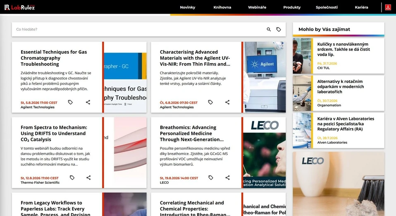Click description starting 'Zvládněte troubleshooting v GC'

coord(56,81)
